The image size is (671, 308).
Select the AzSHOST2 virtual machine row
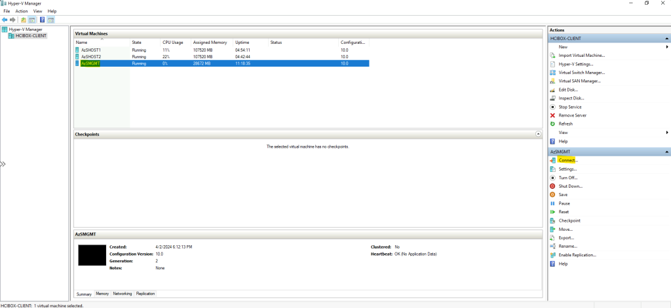221,56
